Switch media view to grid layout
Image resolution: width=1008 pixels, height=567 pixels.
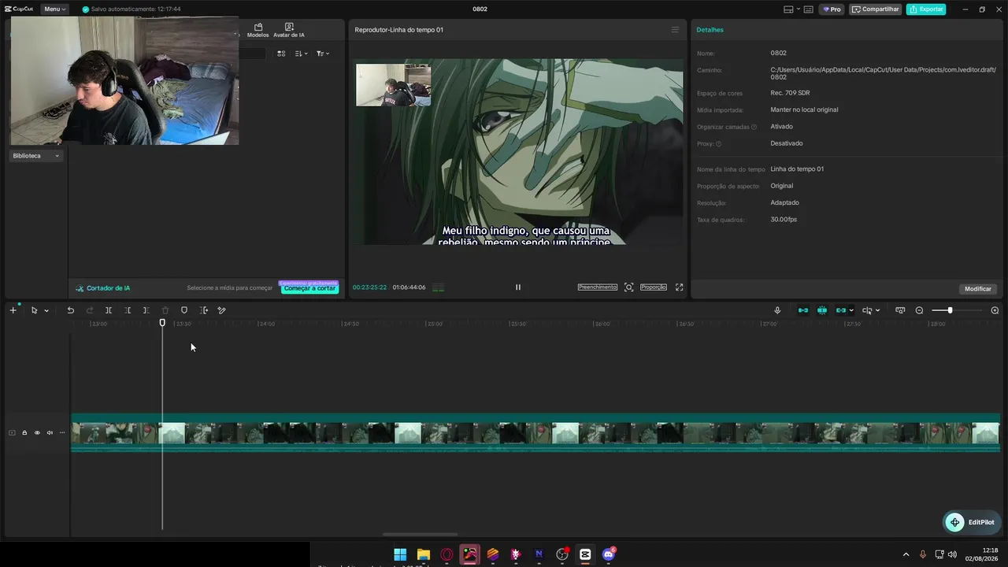click(x=281, y=54)
